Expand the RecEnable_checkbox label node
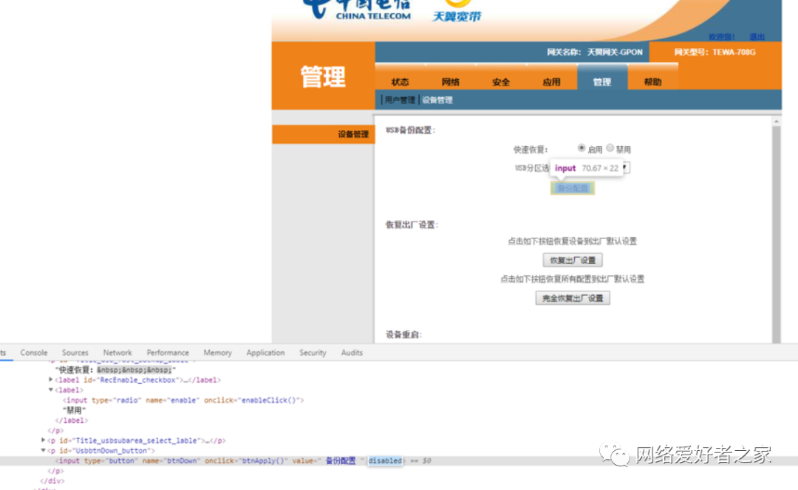Screen dimensions: 798x490 tap(49, 379)
